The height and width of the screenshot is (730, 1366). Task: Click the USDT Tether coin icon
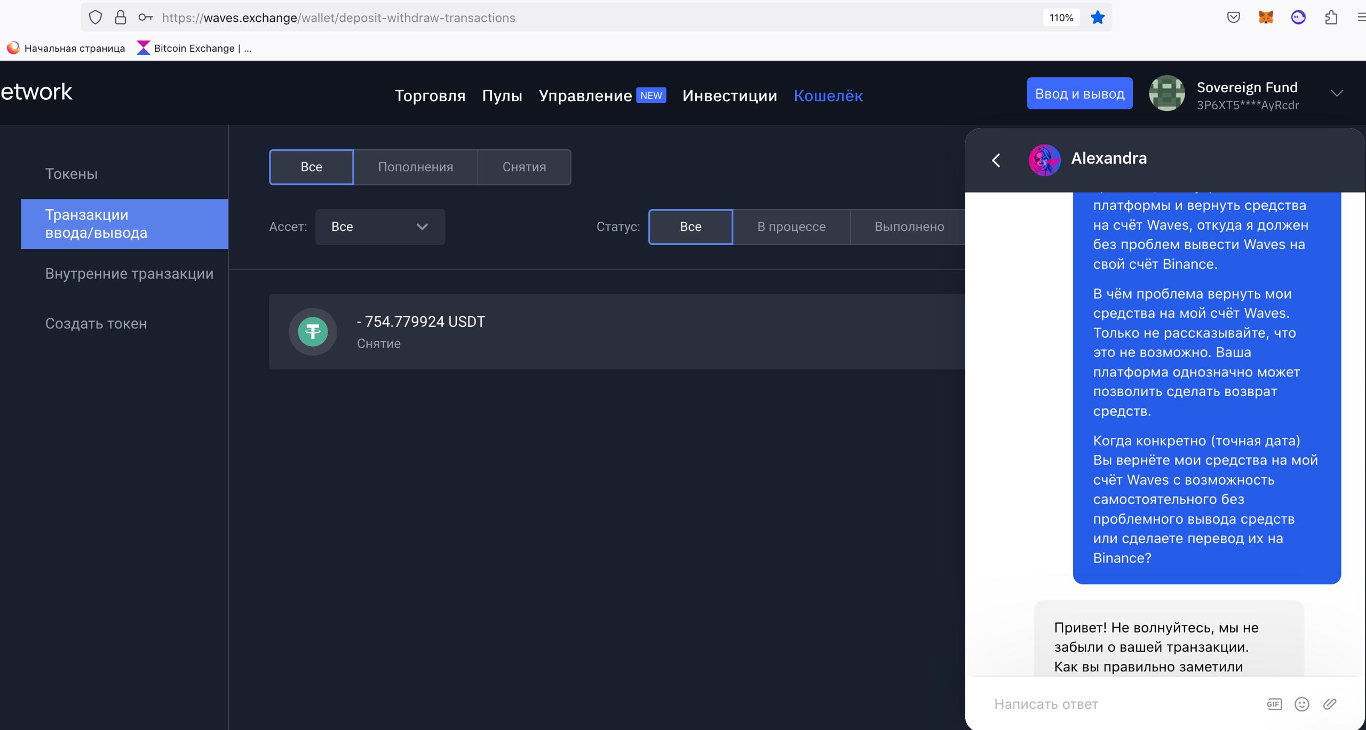click(x=313, y=332)
